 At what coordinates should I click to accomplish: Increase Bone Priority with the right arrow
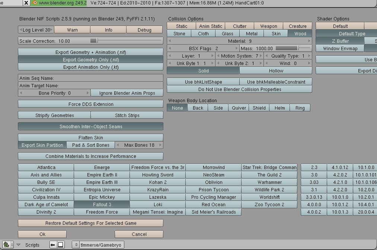(x=88, y=93)
